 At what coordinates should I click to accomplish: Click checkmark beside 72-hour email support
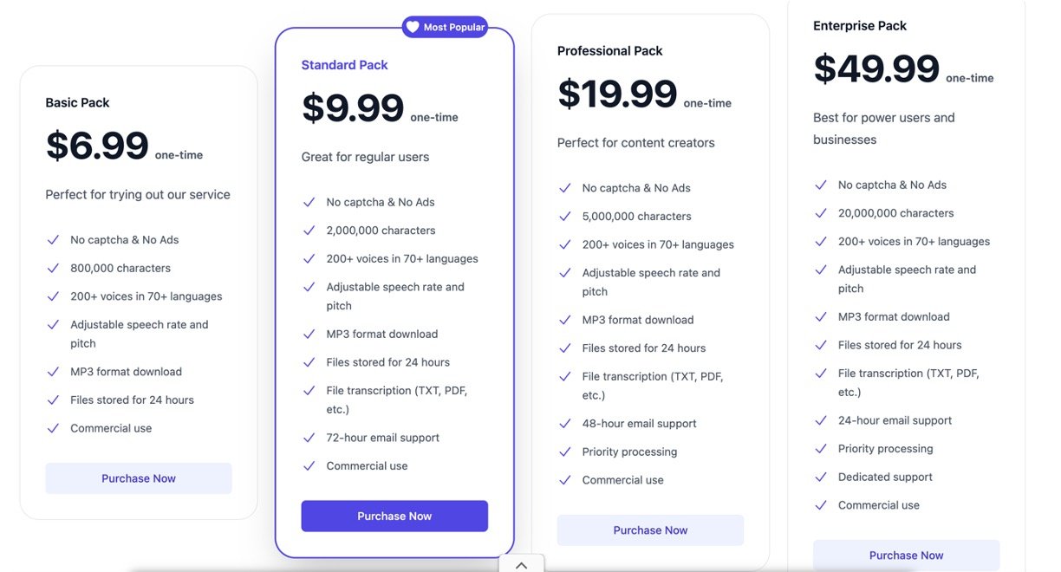tap(309, 438)
